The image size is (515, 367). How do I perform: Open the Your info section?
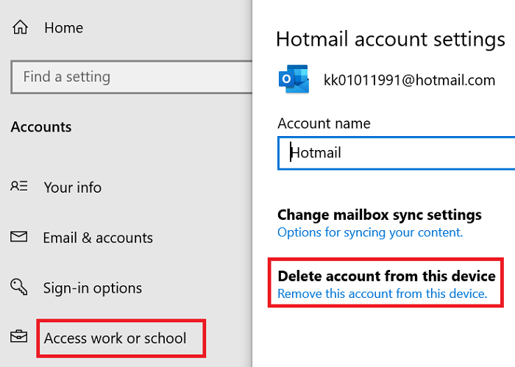[x=73, y=188]
